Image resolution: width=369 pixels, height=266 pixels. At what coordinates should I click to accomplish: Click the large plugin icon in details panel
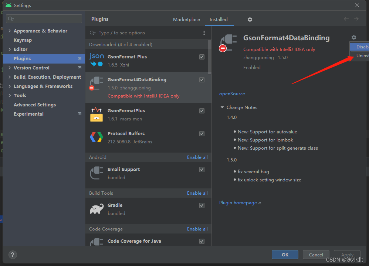228,43
